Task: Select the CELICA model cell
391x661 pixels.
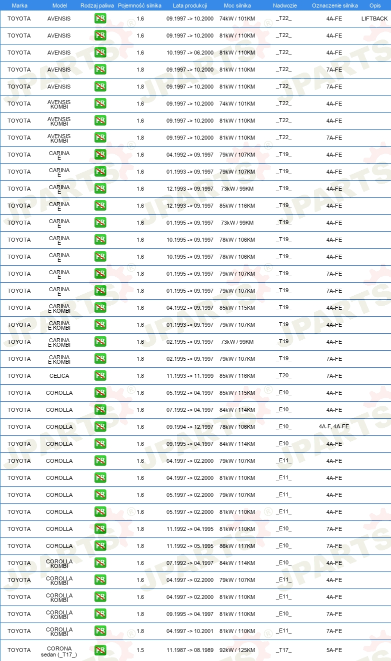Action: click(x=59, y=376)
